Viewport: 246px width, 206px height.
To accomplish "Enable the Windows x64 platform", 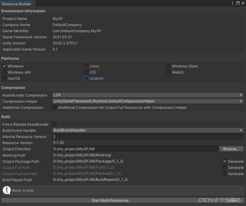I will [x=4, y=72].
